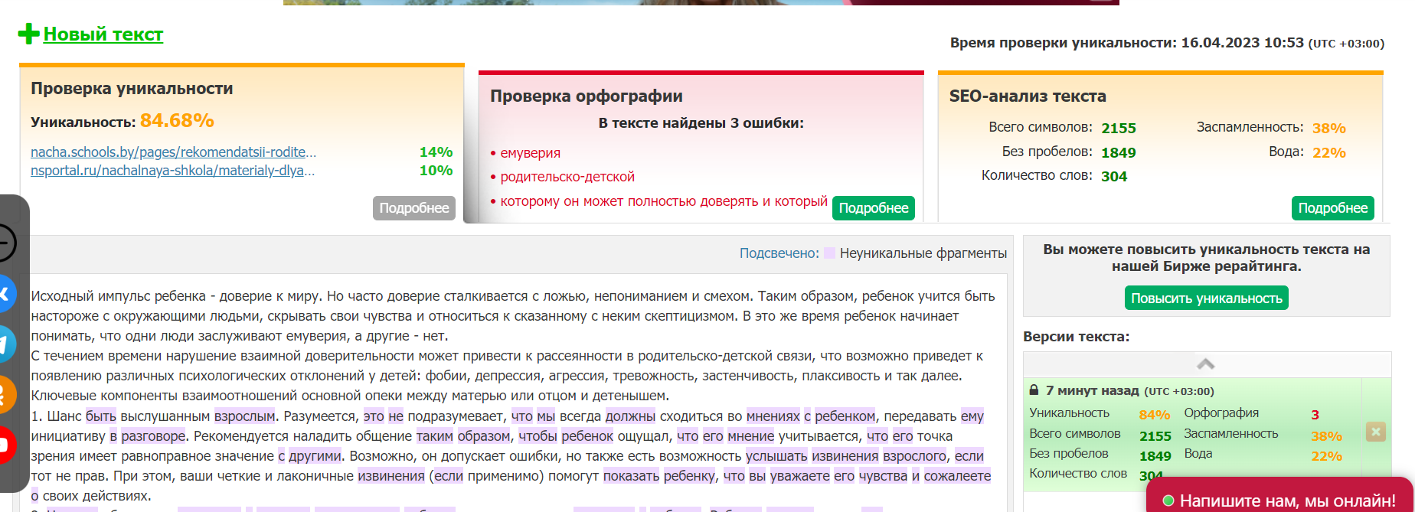Open the Новый текст link
Image resolution: width=1415 pixels, height=512 pixels.
coord(103,34)
